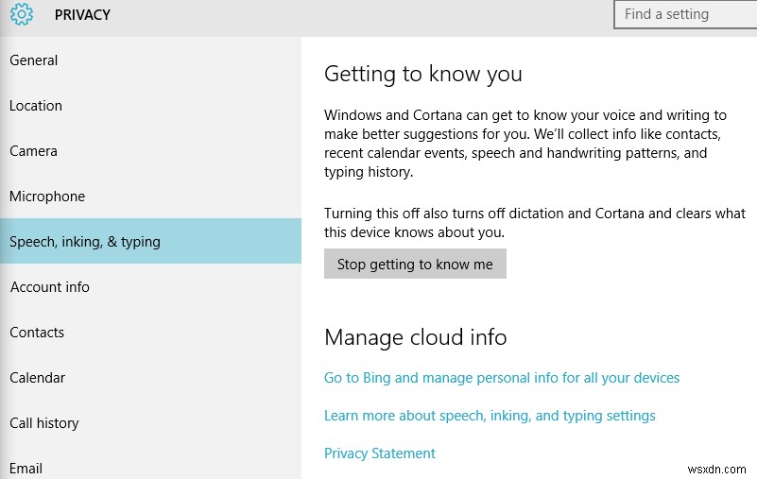Open Email privacy settings
The width and height of the screenshot is (757, 479).
26,468
